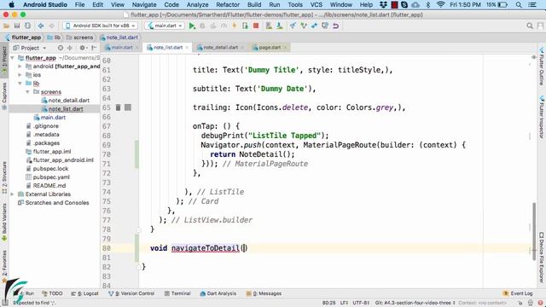Click the Search Everywhere magnifier icon

tap(530, 26)
